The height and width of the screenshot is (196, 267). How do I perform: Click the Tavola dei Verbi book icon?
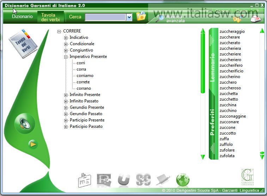pos(23,44)
